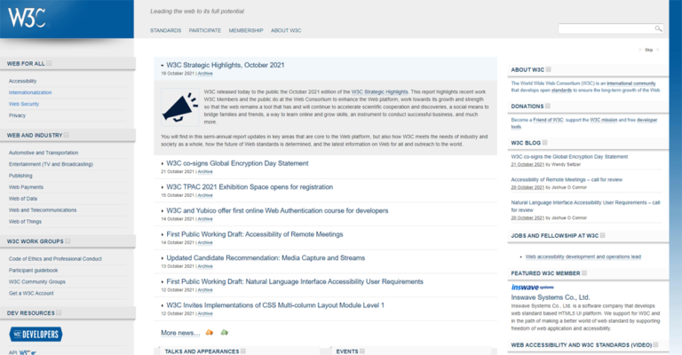The width and height of the screenshot is (682, 355).
Task: Click the green Atom feed icon after More news
Action: 225,332
